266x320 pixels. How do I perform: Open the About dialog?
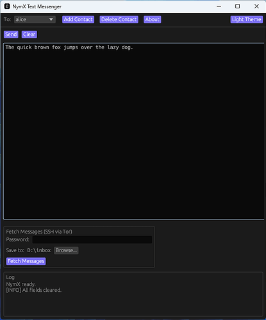[x=153, y=19]
